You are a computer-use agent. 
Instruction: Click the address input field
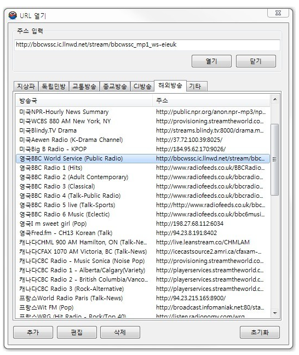(147, 44)
